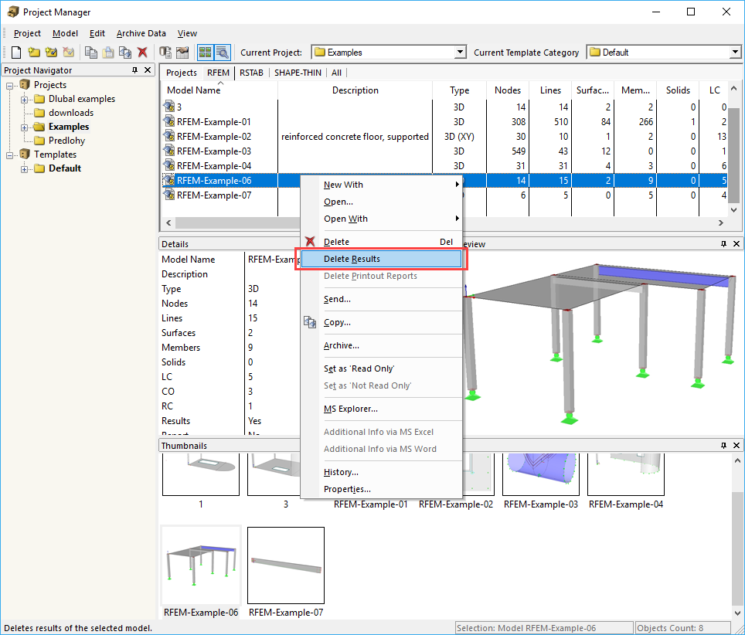
Task: Click the red X Delete toolbar icon
Action: (142, 53)
